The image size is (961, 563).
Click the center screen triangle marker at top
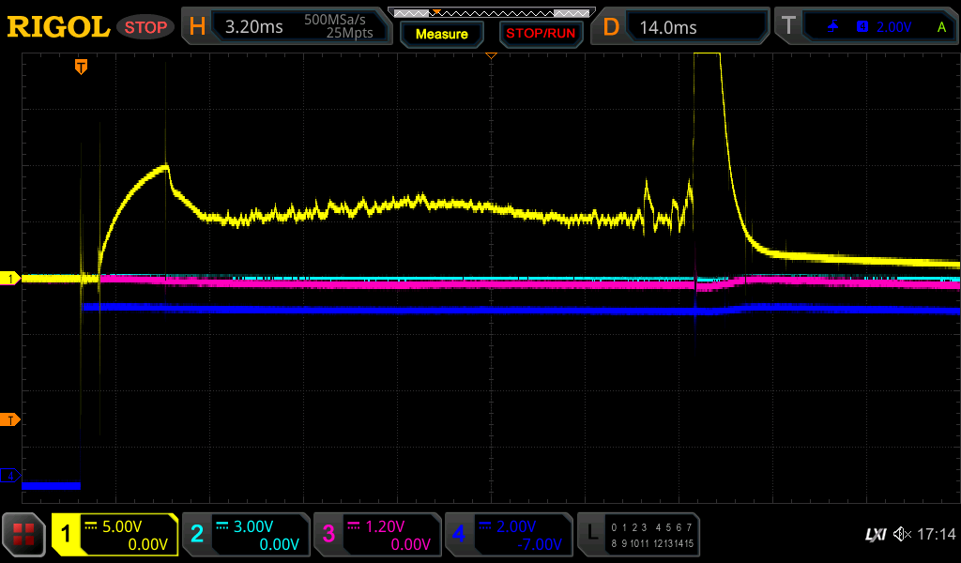point(490,57)
